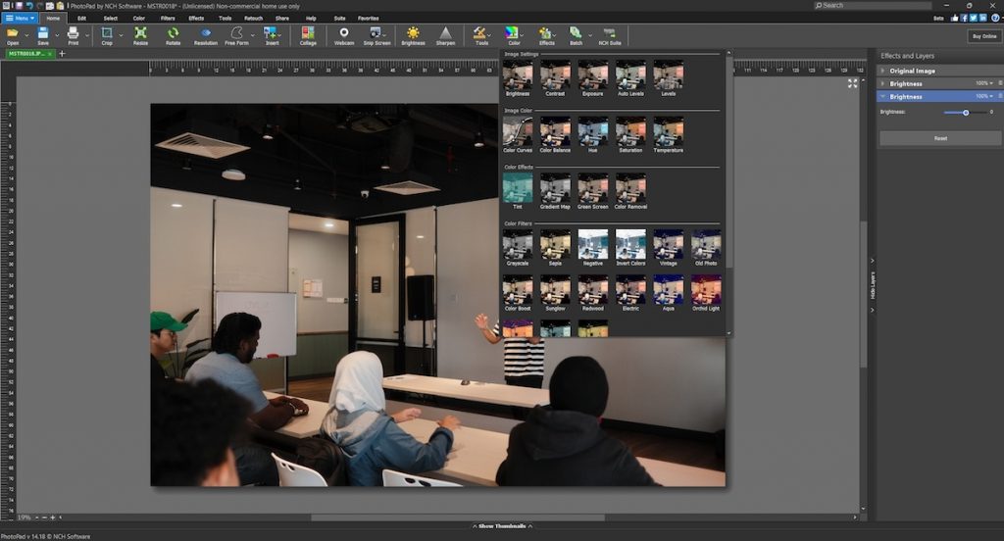This screenshot has width=1004, height=541.
Task: Select the Sharpen tool
Action: point(446,36)
